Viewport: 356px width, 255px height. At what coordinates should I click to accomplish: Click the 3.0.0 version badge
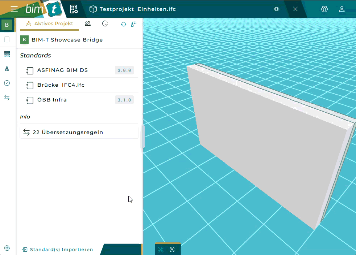click(124, 70)
